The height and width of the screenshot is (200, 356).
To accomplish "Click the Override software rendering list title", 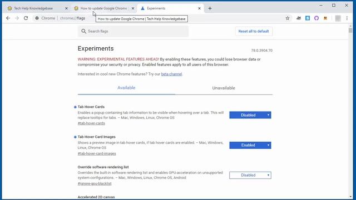I will click(103, 167).
